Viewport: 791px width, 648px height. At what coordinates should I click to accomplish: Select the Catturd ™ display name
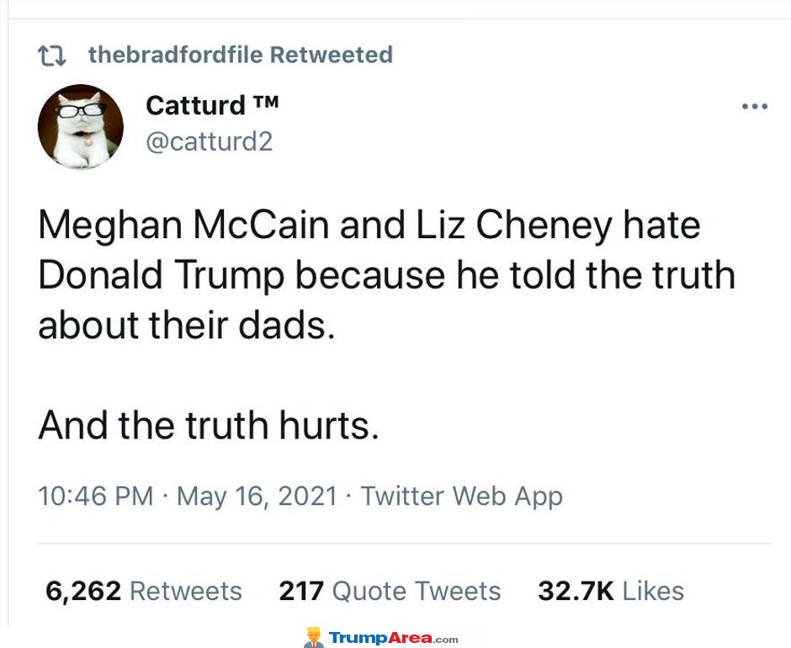pyautogui.click(x=211, y=105)
